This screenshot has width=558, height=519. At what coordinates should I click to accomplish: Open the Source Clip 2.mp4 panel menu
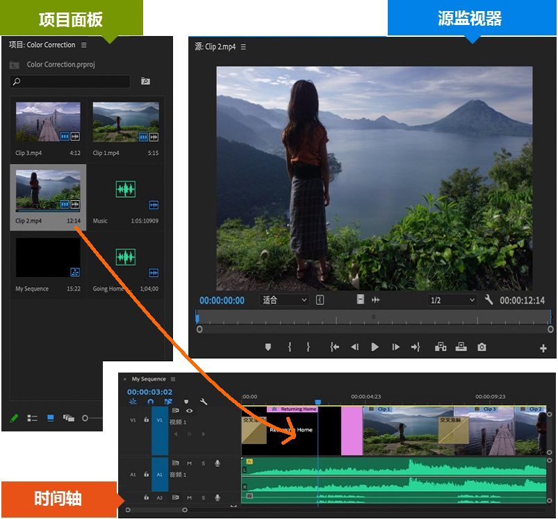pyautogui.click(x=243, y=47)
